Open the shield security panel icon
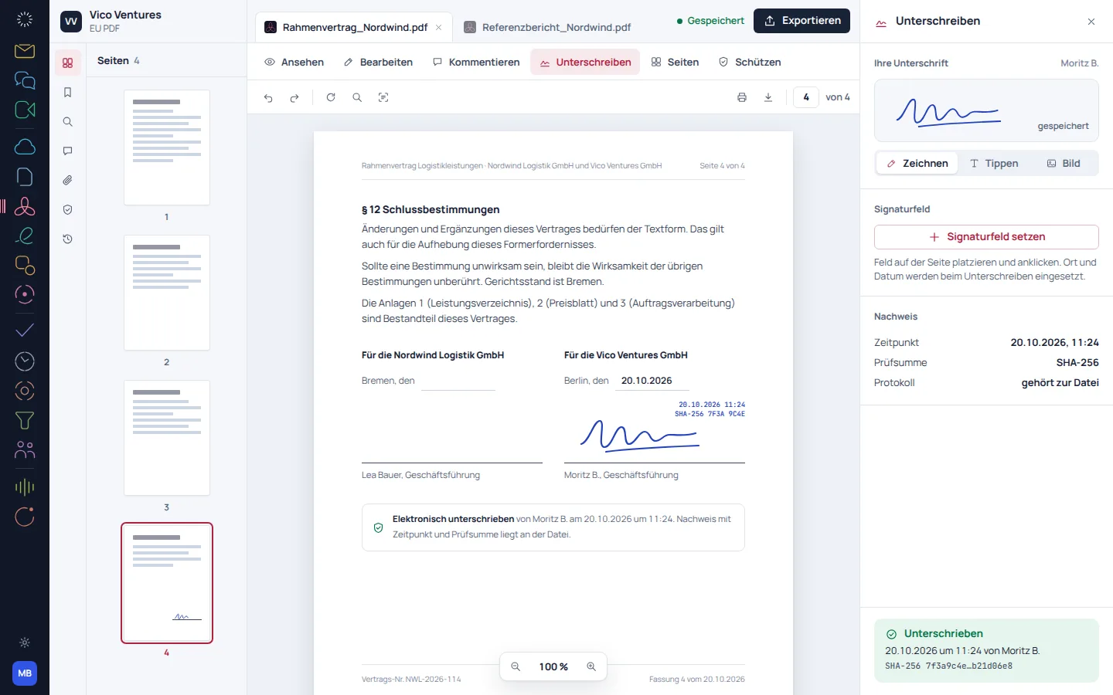The height and width of the screenshot is (695, 1113). [x=68, y=209]
